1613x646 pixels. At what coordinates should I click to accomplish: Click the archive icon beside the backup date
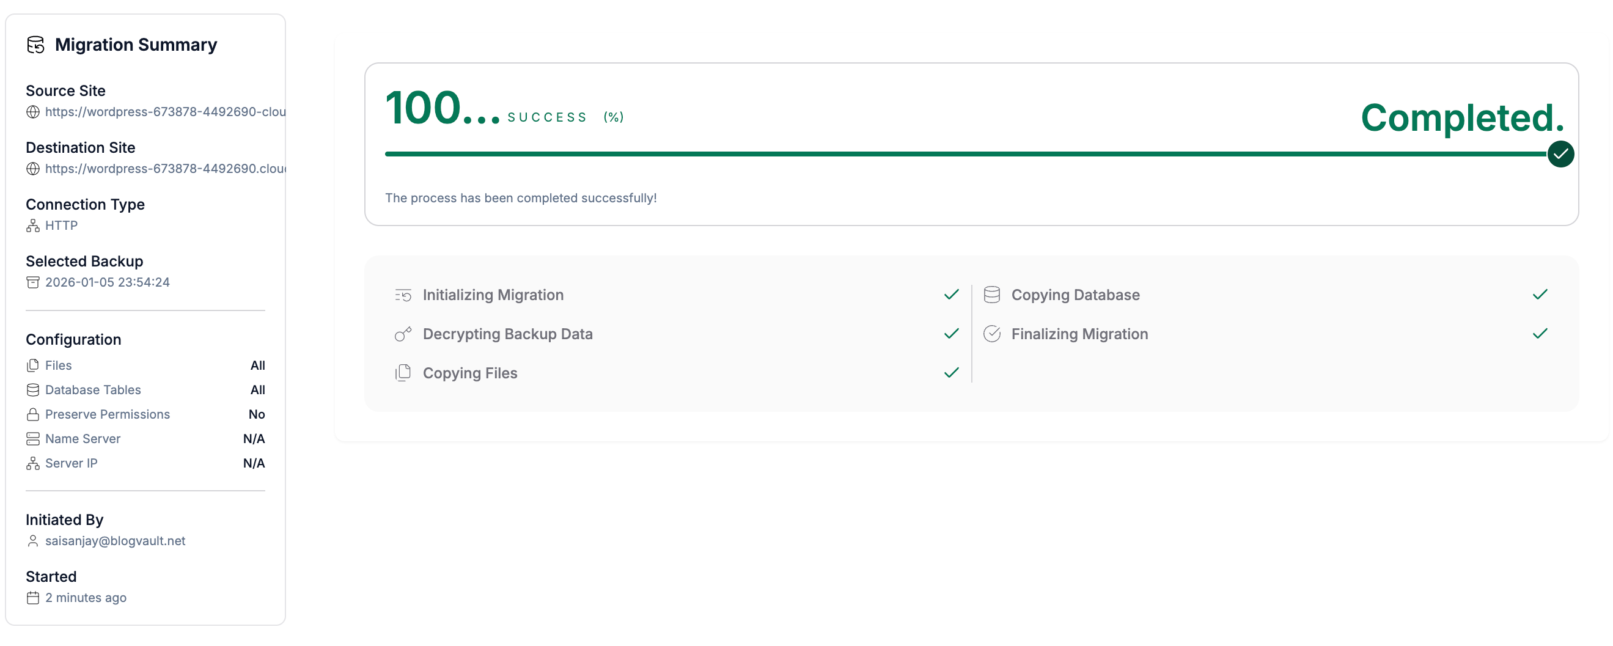pyautogui.click(x=32, y=282)
